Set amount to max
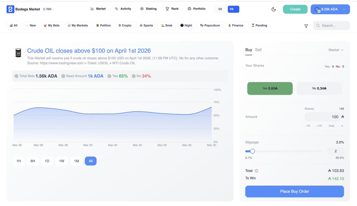This screenshot has width=357, height=206. click(x=331, y=126)
